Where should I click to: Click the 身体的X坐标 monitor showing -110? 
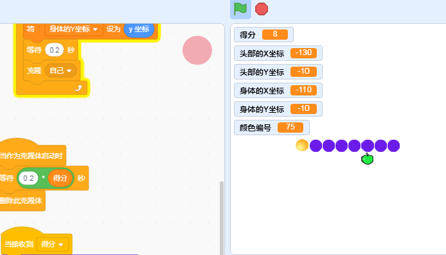(278, 90)
